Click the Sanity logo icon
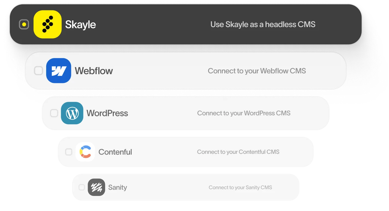 [96, 187]
